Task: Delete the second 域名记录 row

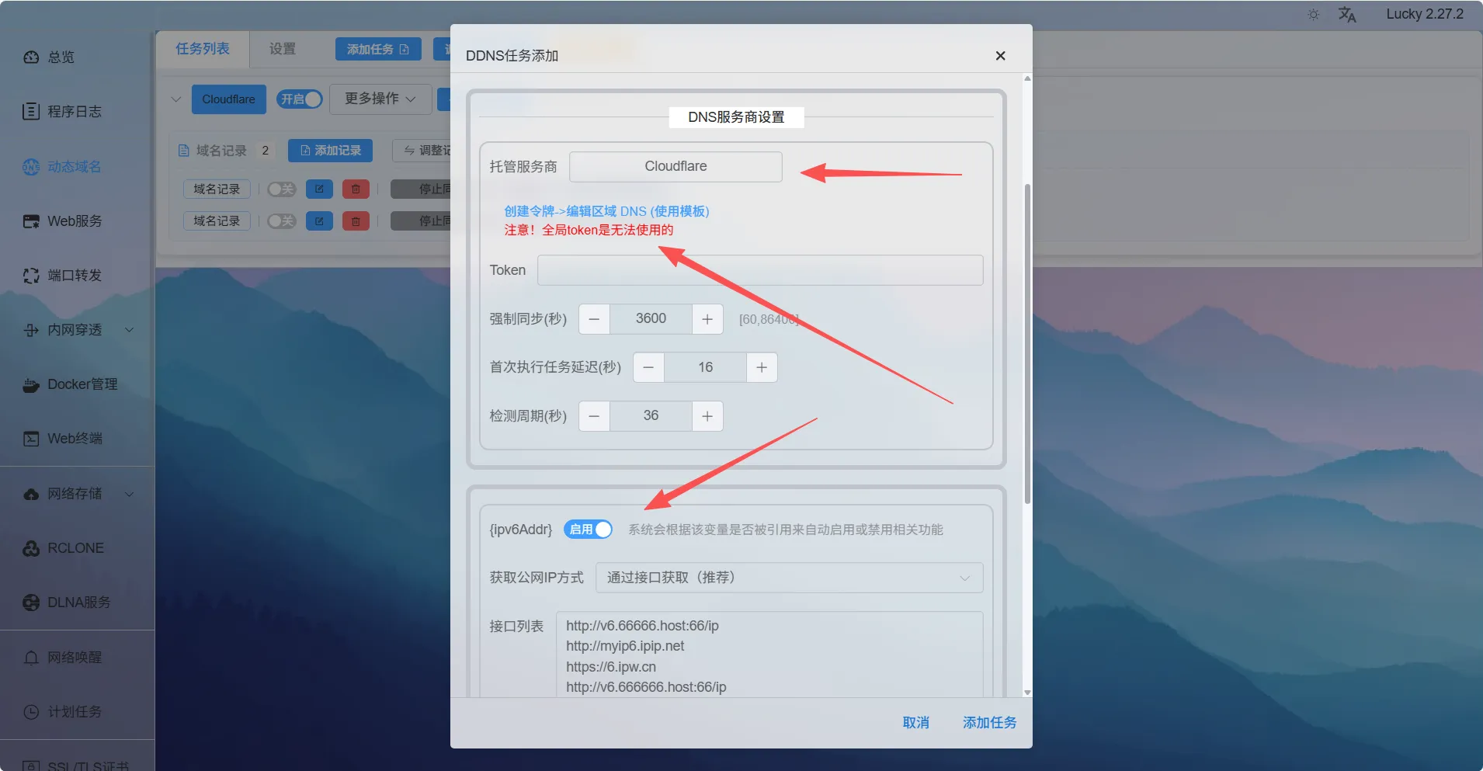Action: [x=356, y=221]
